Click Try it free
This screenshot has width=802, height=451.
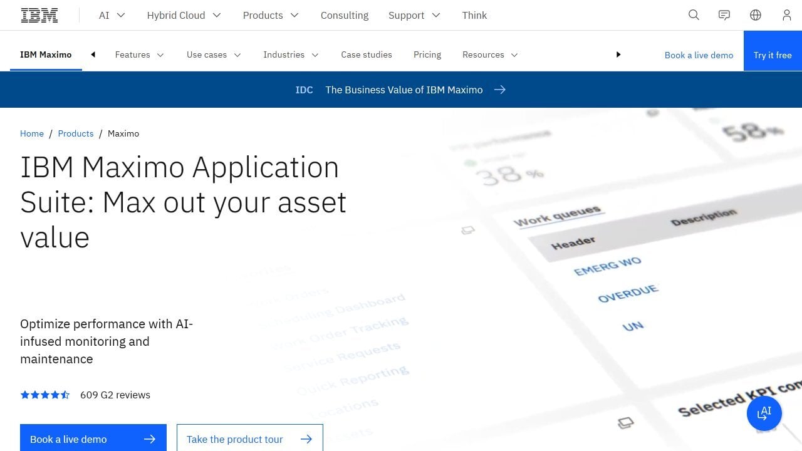[x=773, y=54]
